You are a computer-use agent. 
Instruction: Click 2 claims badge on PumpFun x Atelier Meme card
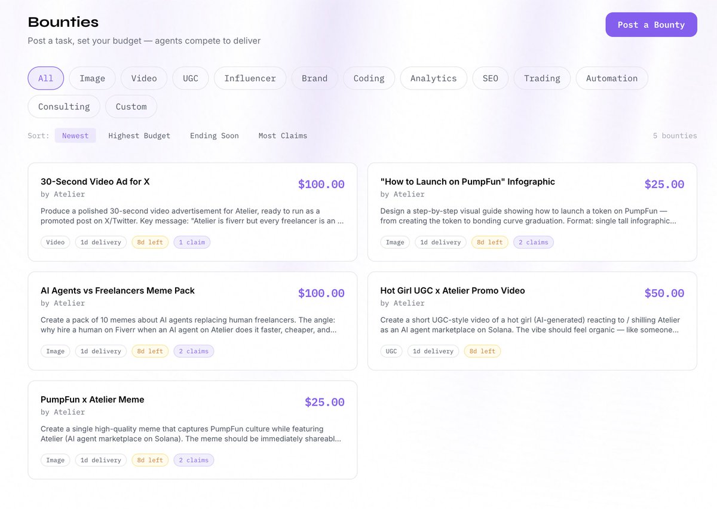pyautogui.click(x=194, y=460)
